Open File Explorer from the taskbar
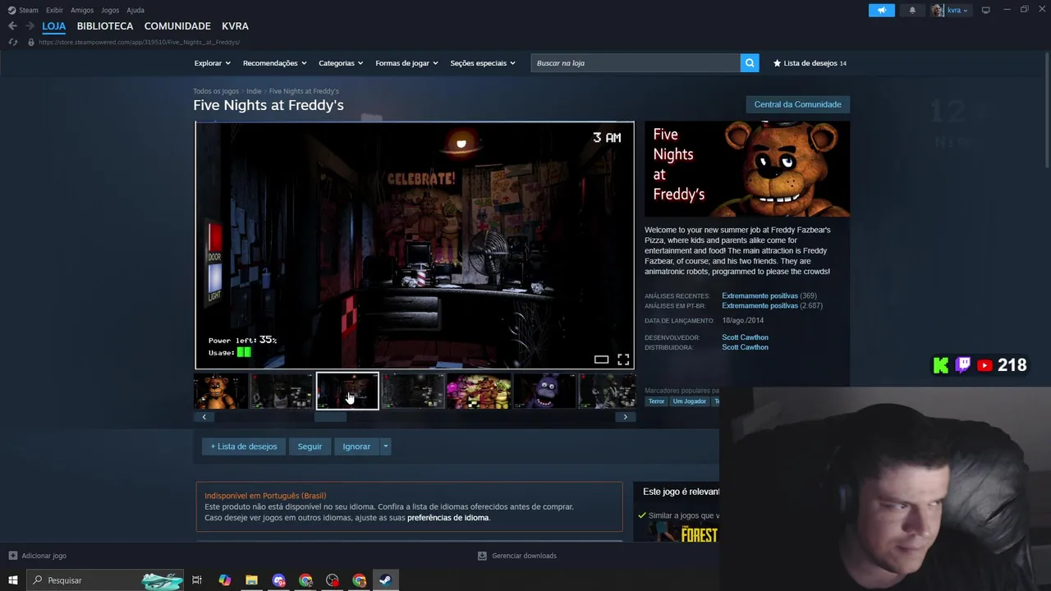Screen dimensions: 1051x591 pos(251,580)
